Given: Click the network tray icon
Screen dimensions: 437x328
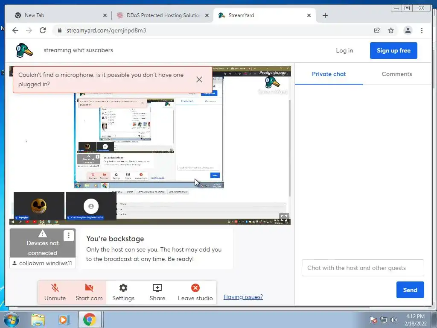Looking at the screenshot, I should (x=384, y=320).
